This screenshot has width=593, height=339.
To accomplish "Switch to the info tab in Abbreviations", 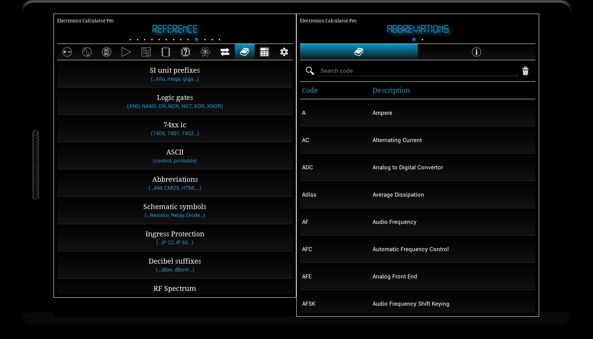I will (476, 52).
